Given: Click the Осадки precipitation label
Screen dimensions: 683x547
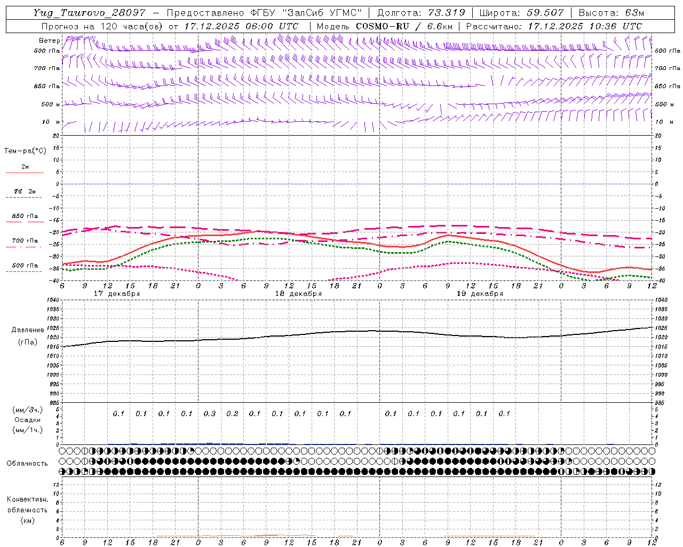Looking at the screenshot, I should pos(27,420).
